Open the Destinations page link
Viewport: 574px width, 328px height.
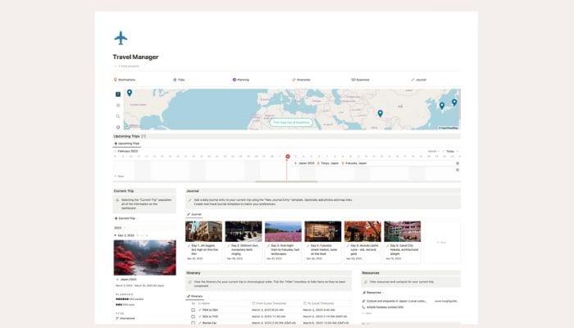(125, 80)
